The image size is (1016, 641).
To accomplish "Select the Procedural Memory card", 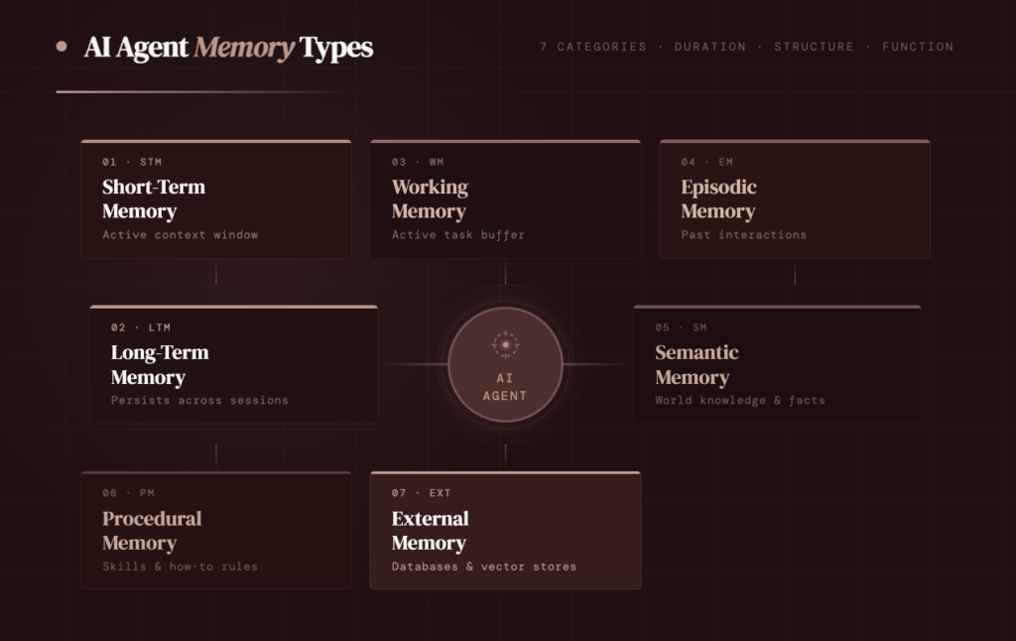I will pos(215,531).
